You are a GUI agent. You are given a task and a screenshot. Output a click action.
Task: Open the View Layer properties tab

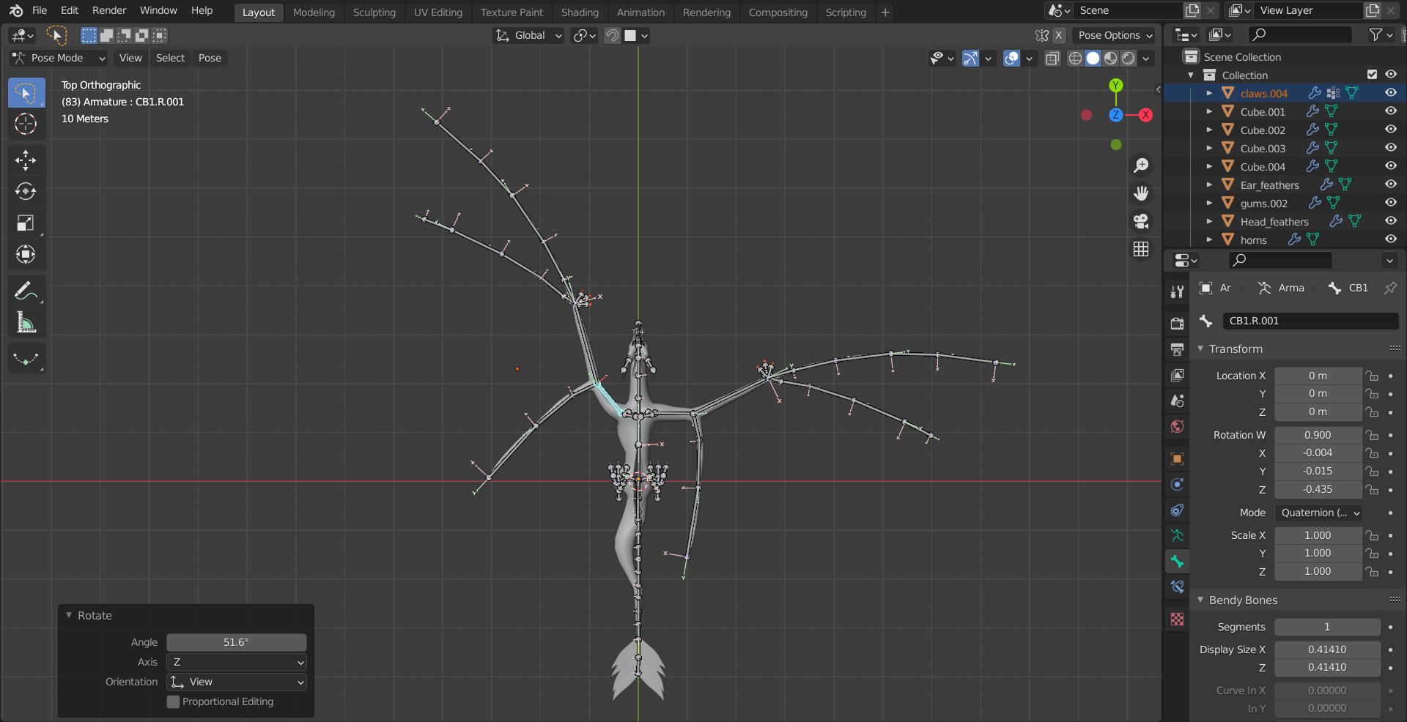pos(1177,375)
